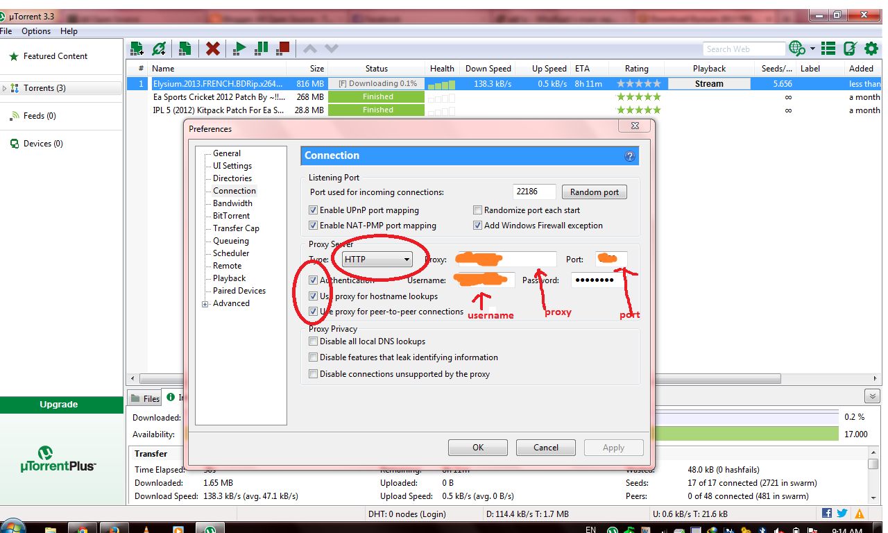The width and height of the screenshot is (888, 533).
Task: Open the Help menu
Action: coord(69,31)
